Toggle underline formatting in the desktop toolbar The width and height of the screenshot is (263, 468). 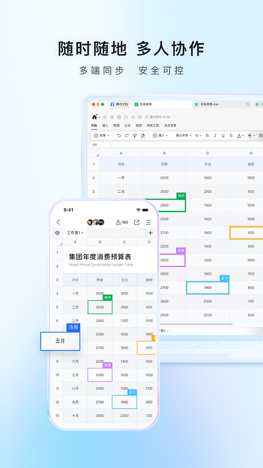pyautogui.click(x=223, y=135)
